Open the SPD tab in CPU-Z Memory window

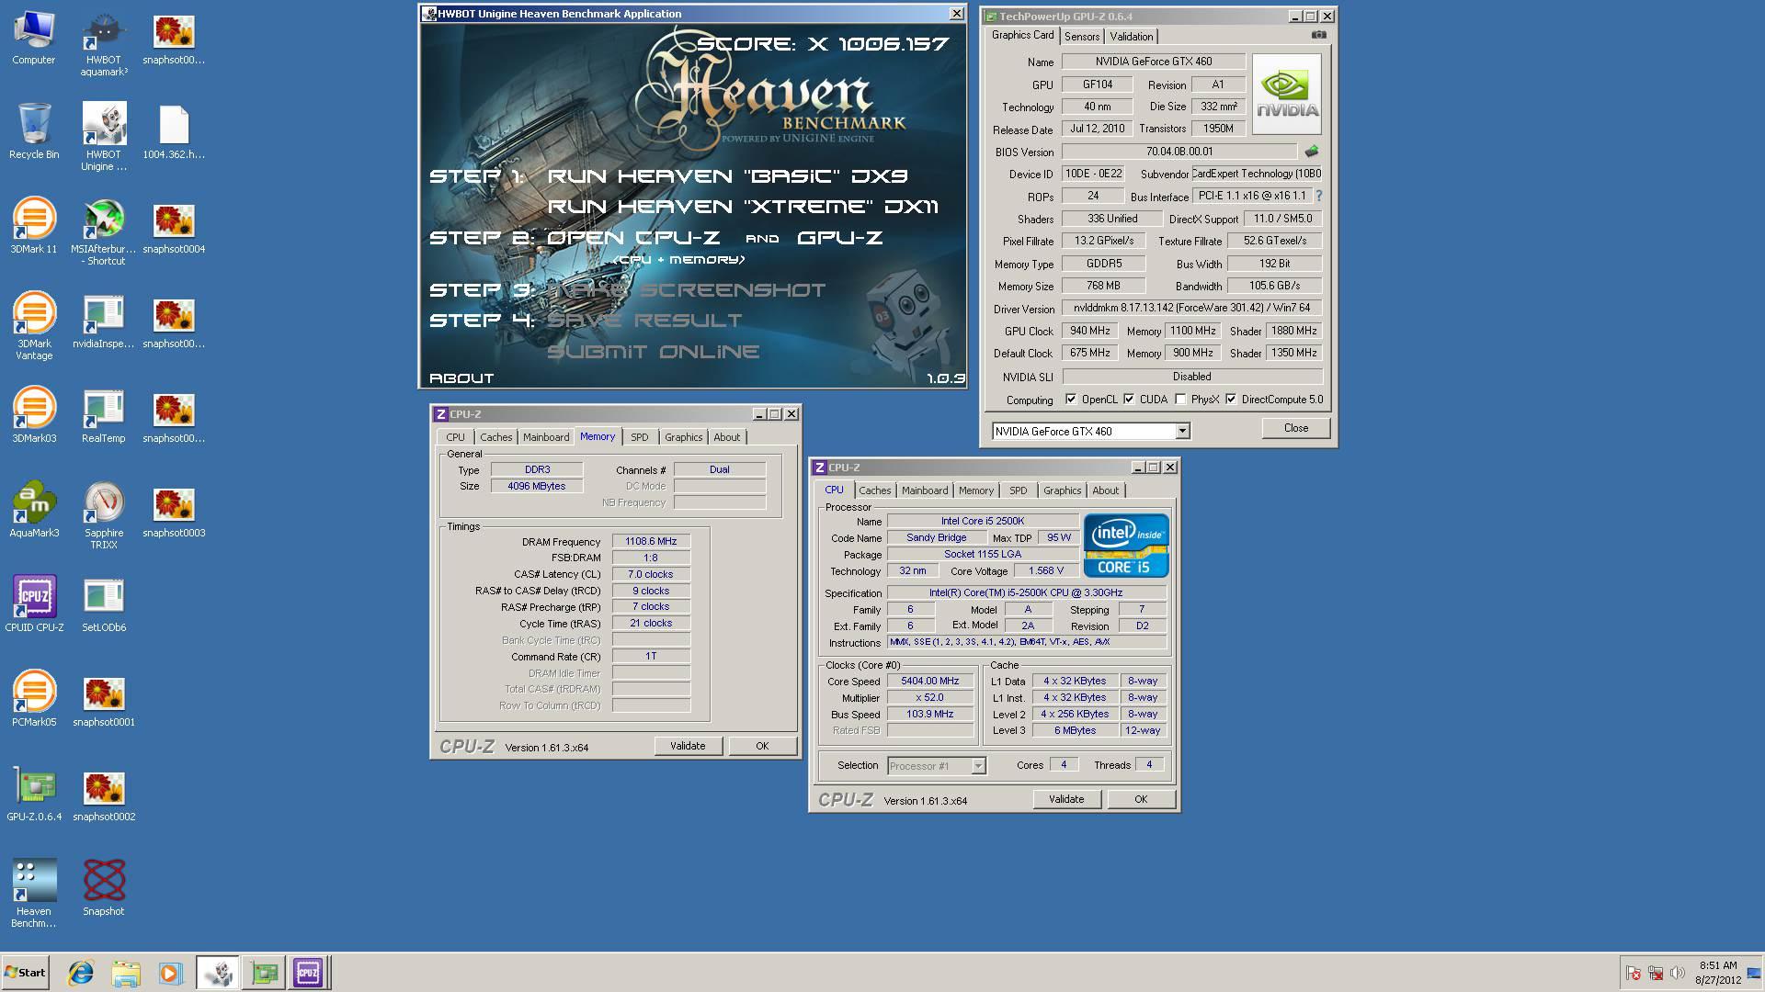pos(640,437)
